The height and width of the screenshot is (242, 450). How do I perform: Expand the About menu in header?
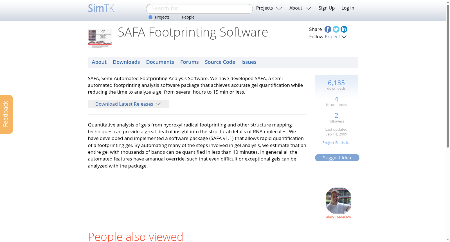coord(300,8)
